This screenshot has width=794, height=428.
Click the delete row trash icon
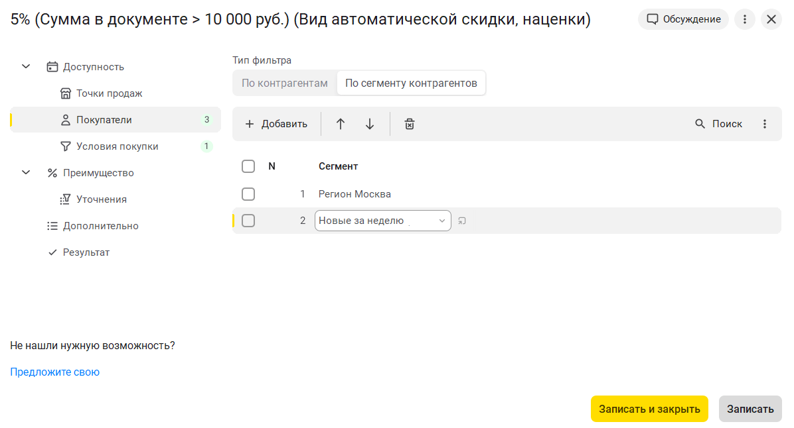410,124
